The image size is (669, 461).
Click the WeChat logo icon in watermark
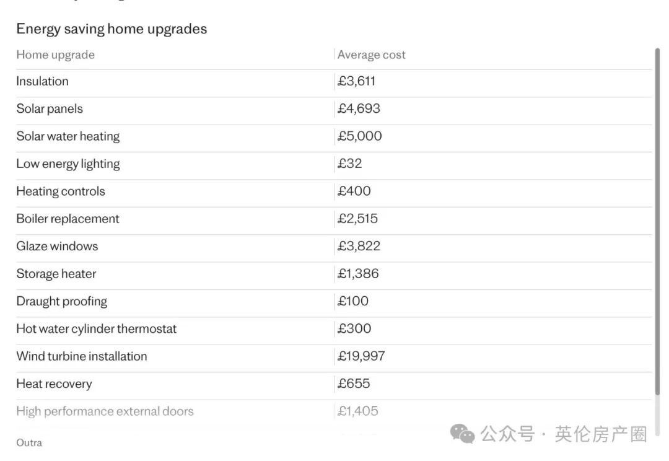click(x=462, y=434)
